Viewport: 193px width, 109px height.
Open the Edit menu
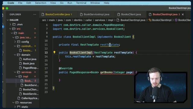(x=29, y=3)
